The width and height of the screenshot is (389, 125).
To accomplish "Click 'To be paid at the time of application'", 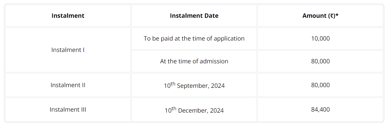I will pyautogui.click(x=194, y=39).
